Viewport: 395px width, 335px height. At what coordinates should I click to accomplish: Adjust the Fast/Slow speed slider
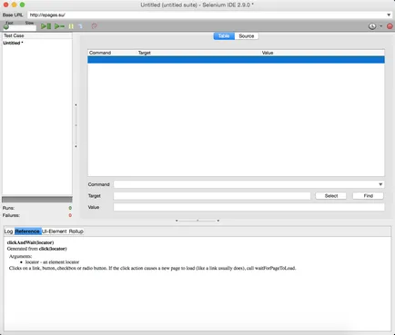coord(19,27)
